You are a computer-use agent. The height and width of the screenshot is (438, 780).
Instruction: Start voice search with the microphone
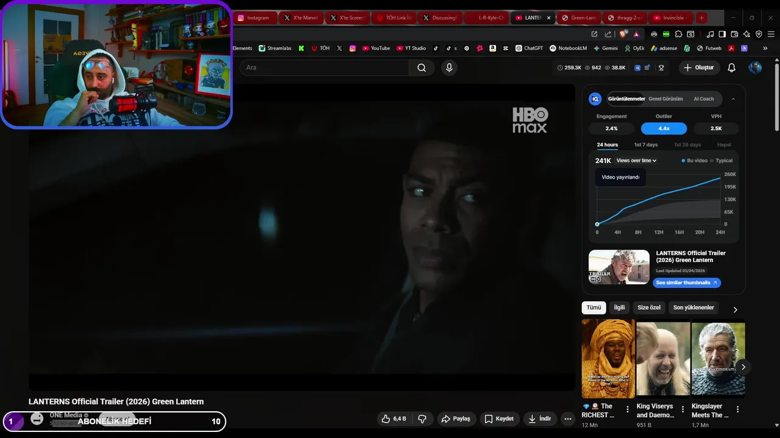pos(449,68)
